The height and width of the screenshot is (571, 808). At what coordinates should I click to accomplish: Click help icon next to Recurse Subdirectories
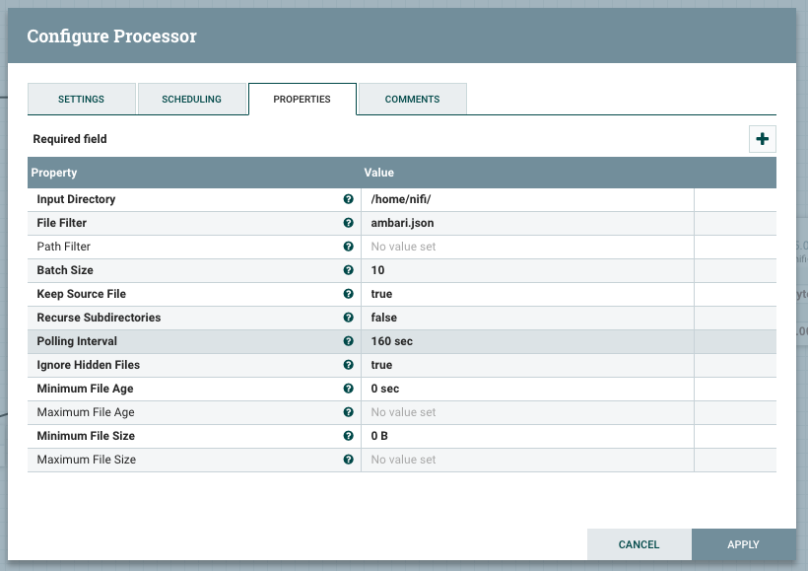point(348,318)
